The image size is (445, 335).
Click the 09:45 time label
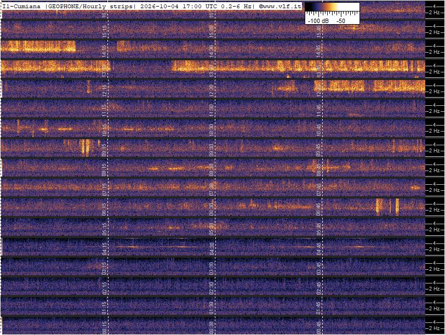tap(318, 150)
